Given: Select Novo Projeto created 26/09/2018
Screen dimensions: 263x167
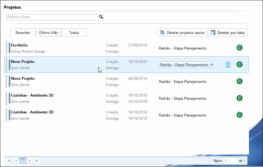Looking at the screenshot, I should click(x=22, y=79).
